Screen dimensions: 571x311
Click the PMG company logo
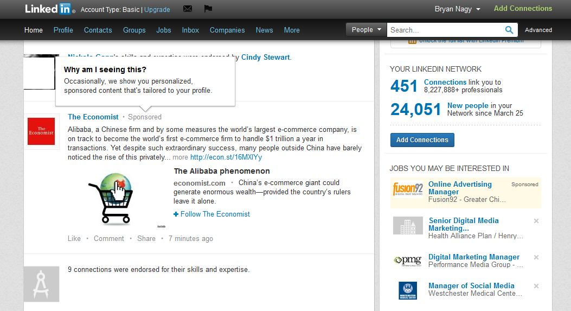tap(408, 261)
